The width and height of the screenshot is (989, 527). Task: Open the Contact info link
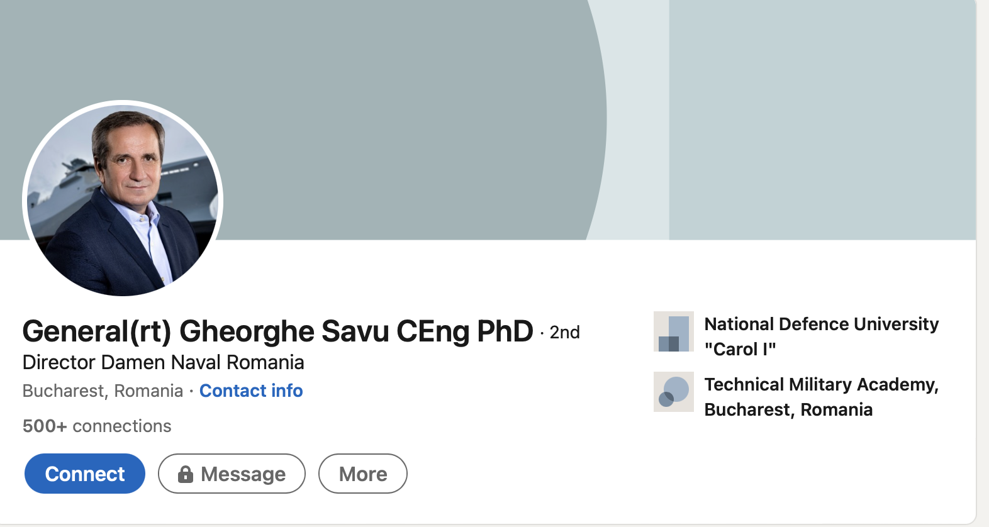point(251,391)
